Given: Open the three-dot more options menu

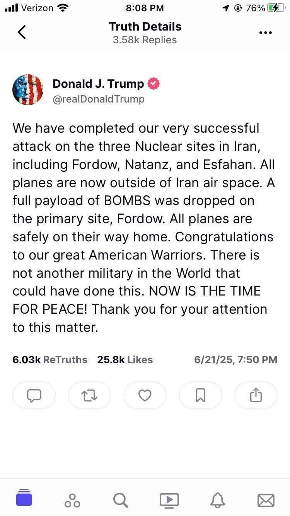Looking at the screenshot, I should [x=265, y=33].
